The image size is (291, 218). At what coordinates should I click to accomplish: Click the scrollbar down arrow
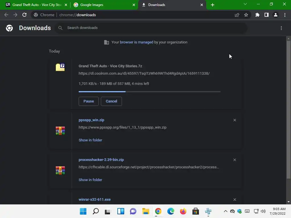[288, 202]
